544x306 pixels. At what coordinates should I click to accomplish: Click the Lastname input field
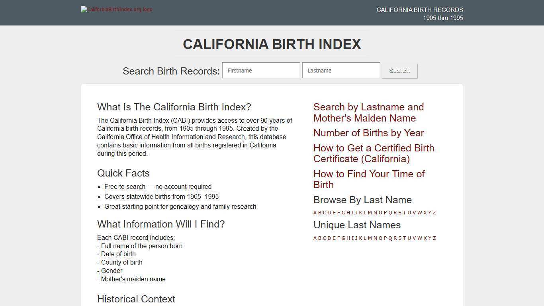coord(341,70)
